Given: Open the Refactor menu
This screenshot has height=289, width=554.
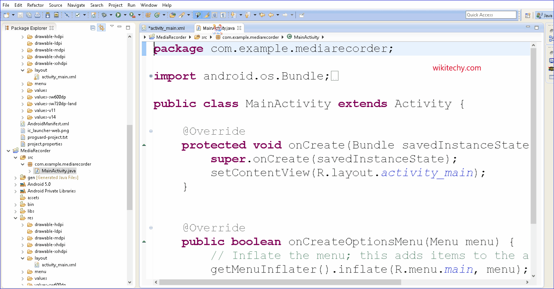Looking at the screenshot, I should [x=35, y=5].
